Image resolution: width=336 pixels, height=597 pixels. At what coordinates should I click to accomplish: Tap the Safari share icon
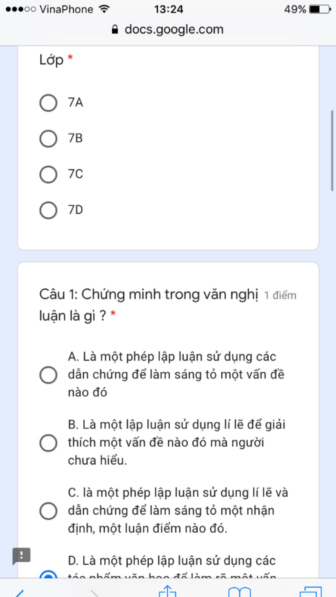[x=168, y=590]
